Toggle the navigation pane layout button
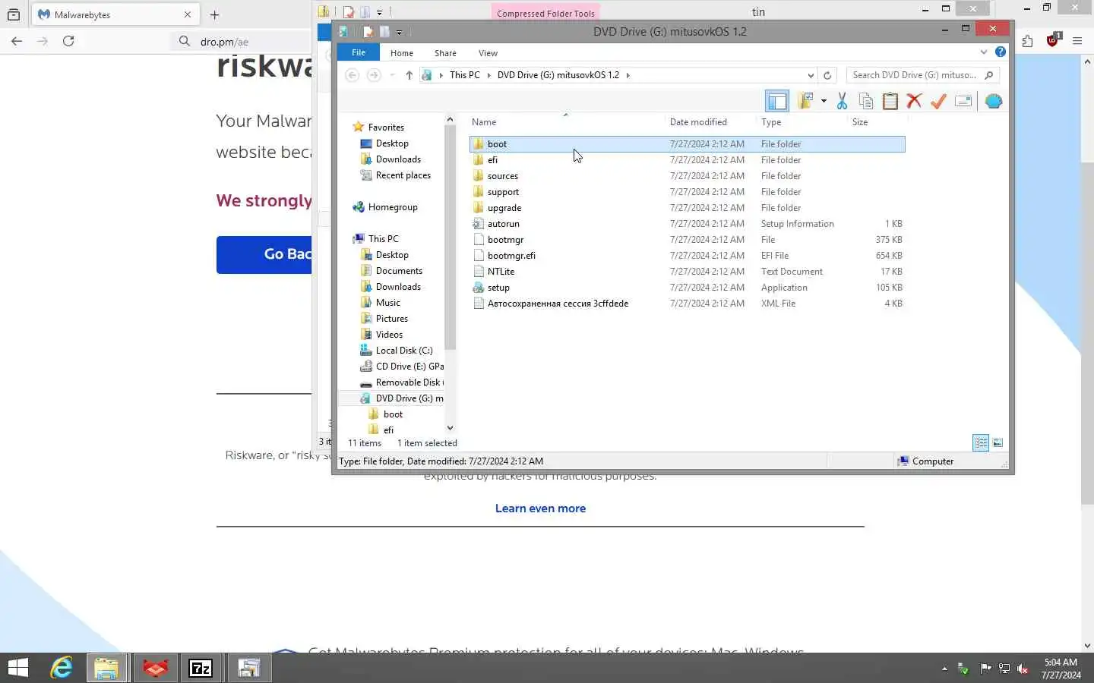This screenshot has width=1094, height=683. pyautogui.click(x=777, y=101)
